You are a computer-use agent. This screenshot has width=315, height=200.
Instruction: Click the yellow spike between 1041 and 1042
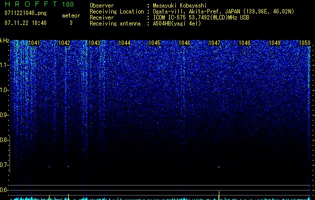49,197
